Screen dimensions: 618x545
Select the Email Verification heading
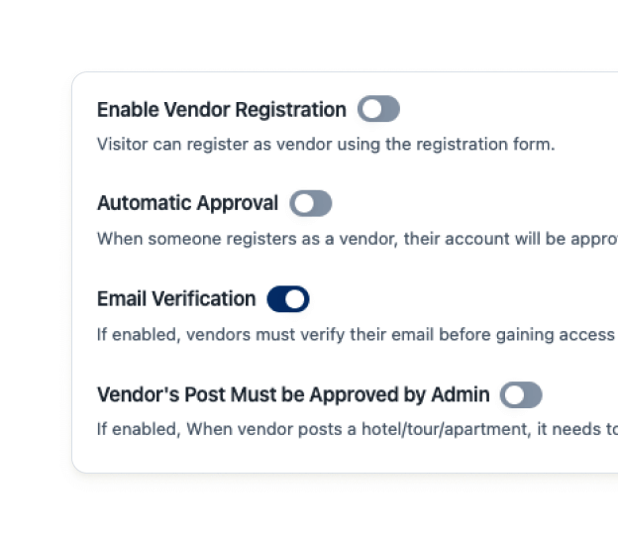(176, 298)
